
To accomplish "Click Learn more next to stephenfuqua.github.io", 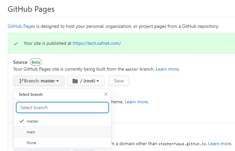I will [220, 144].
